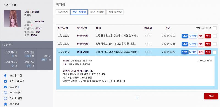The image size is (220, 107).
Task: Click 보관함 on the 06:47 message
Action: point(193,52)
